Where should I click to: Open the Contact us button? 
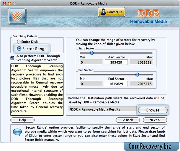click(x=112, y=12)
